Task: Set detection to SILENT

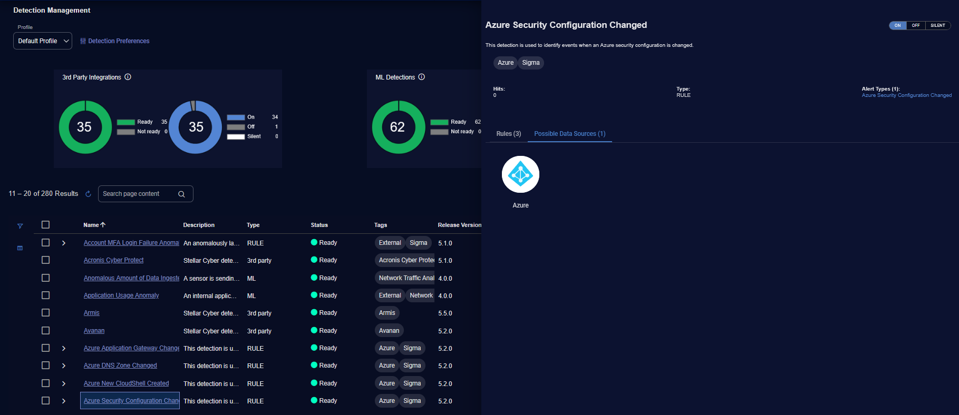Action: (x=938, y=25)
